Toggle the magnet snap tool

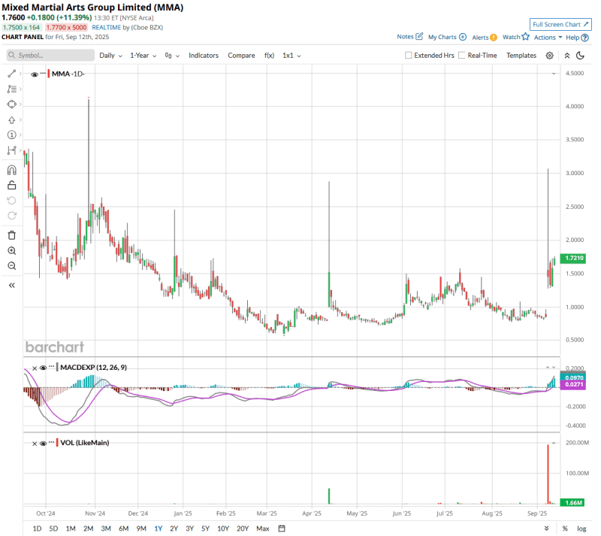[x=11, y=170]
